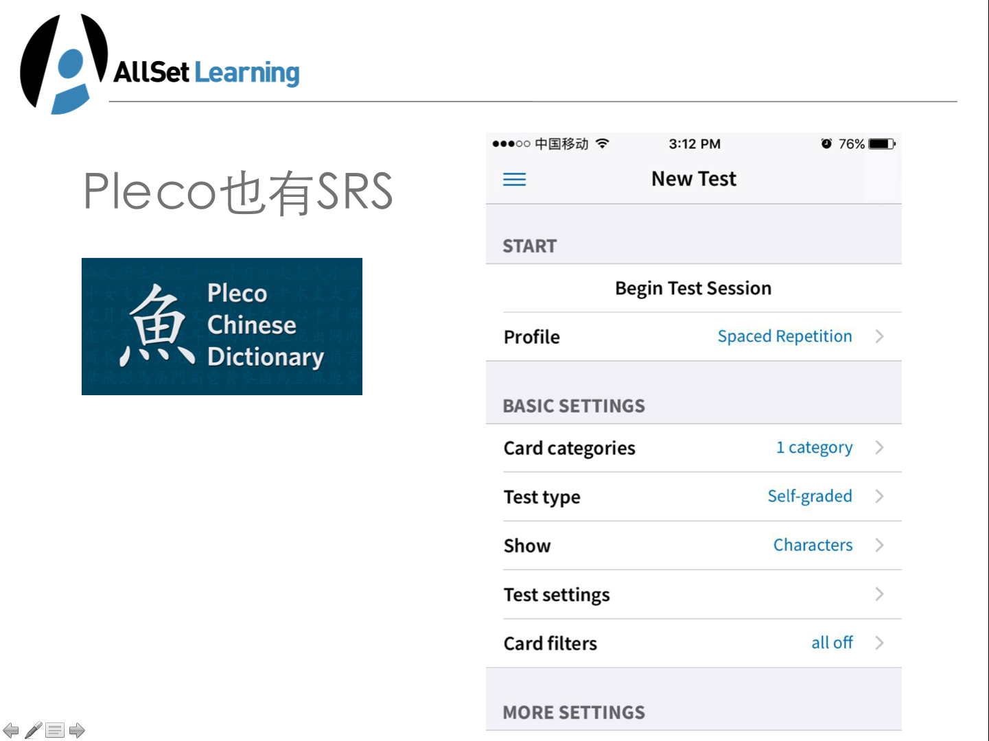Open the Show setting row
This screenshot has height=741, width=989.
tap(693, 545)
